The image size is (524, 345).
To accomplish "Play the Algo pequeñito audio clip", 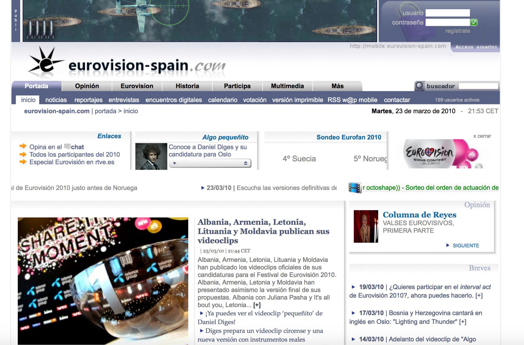I will [x=175, y=163].
